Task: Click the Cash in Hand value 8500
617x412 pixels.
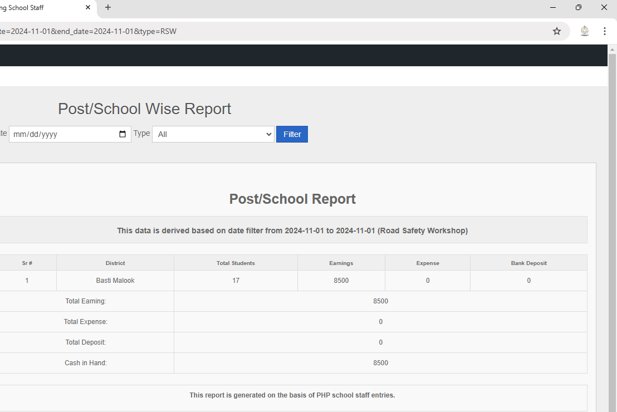Action: (x=380, y=363)
